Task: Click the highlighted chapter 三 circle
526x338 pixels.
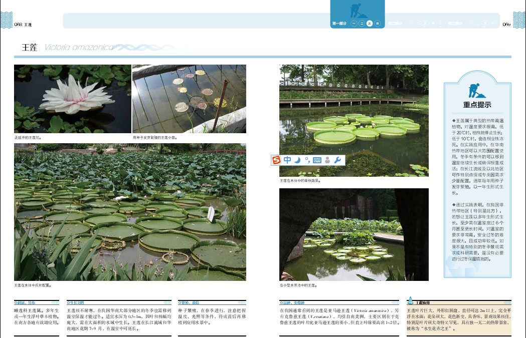Action: tap(370, 24)
